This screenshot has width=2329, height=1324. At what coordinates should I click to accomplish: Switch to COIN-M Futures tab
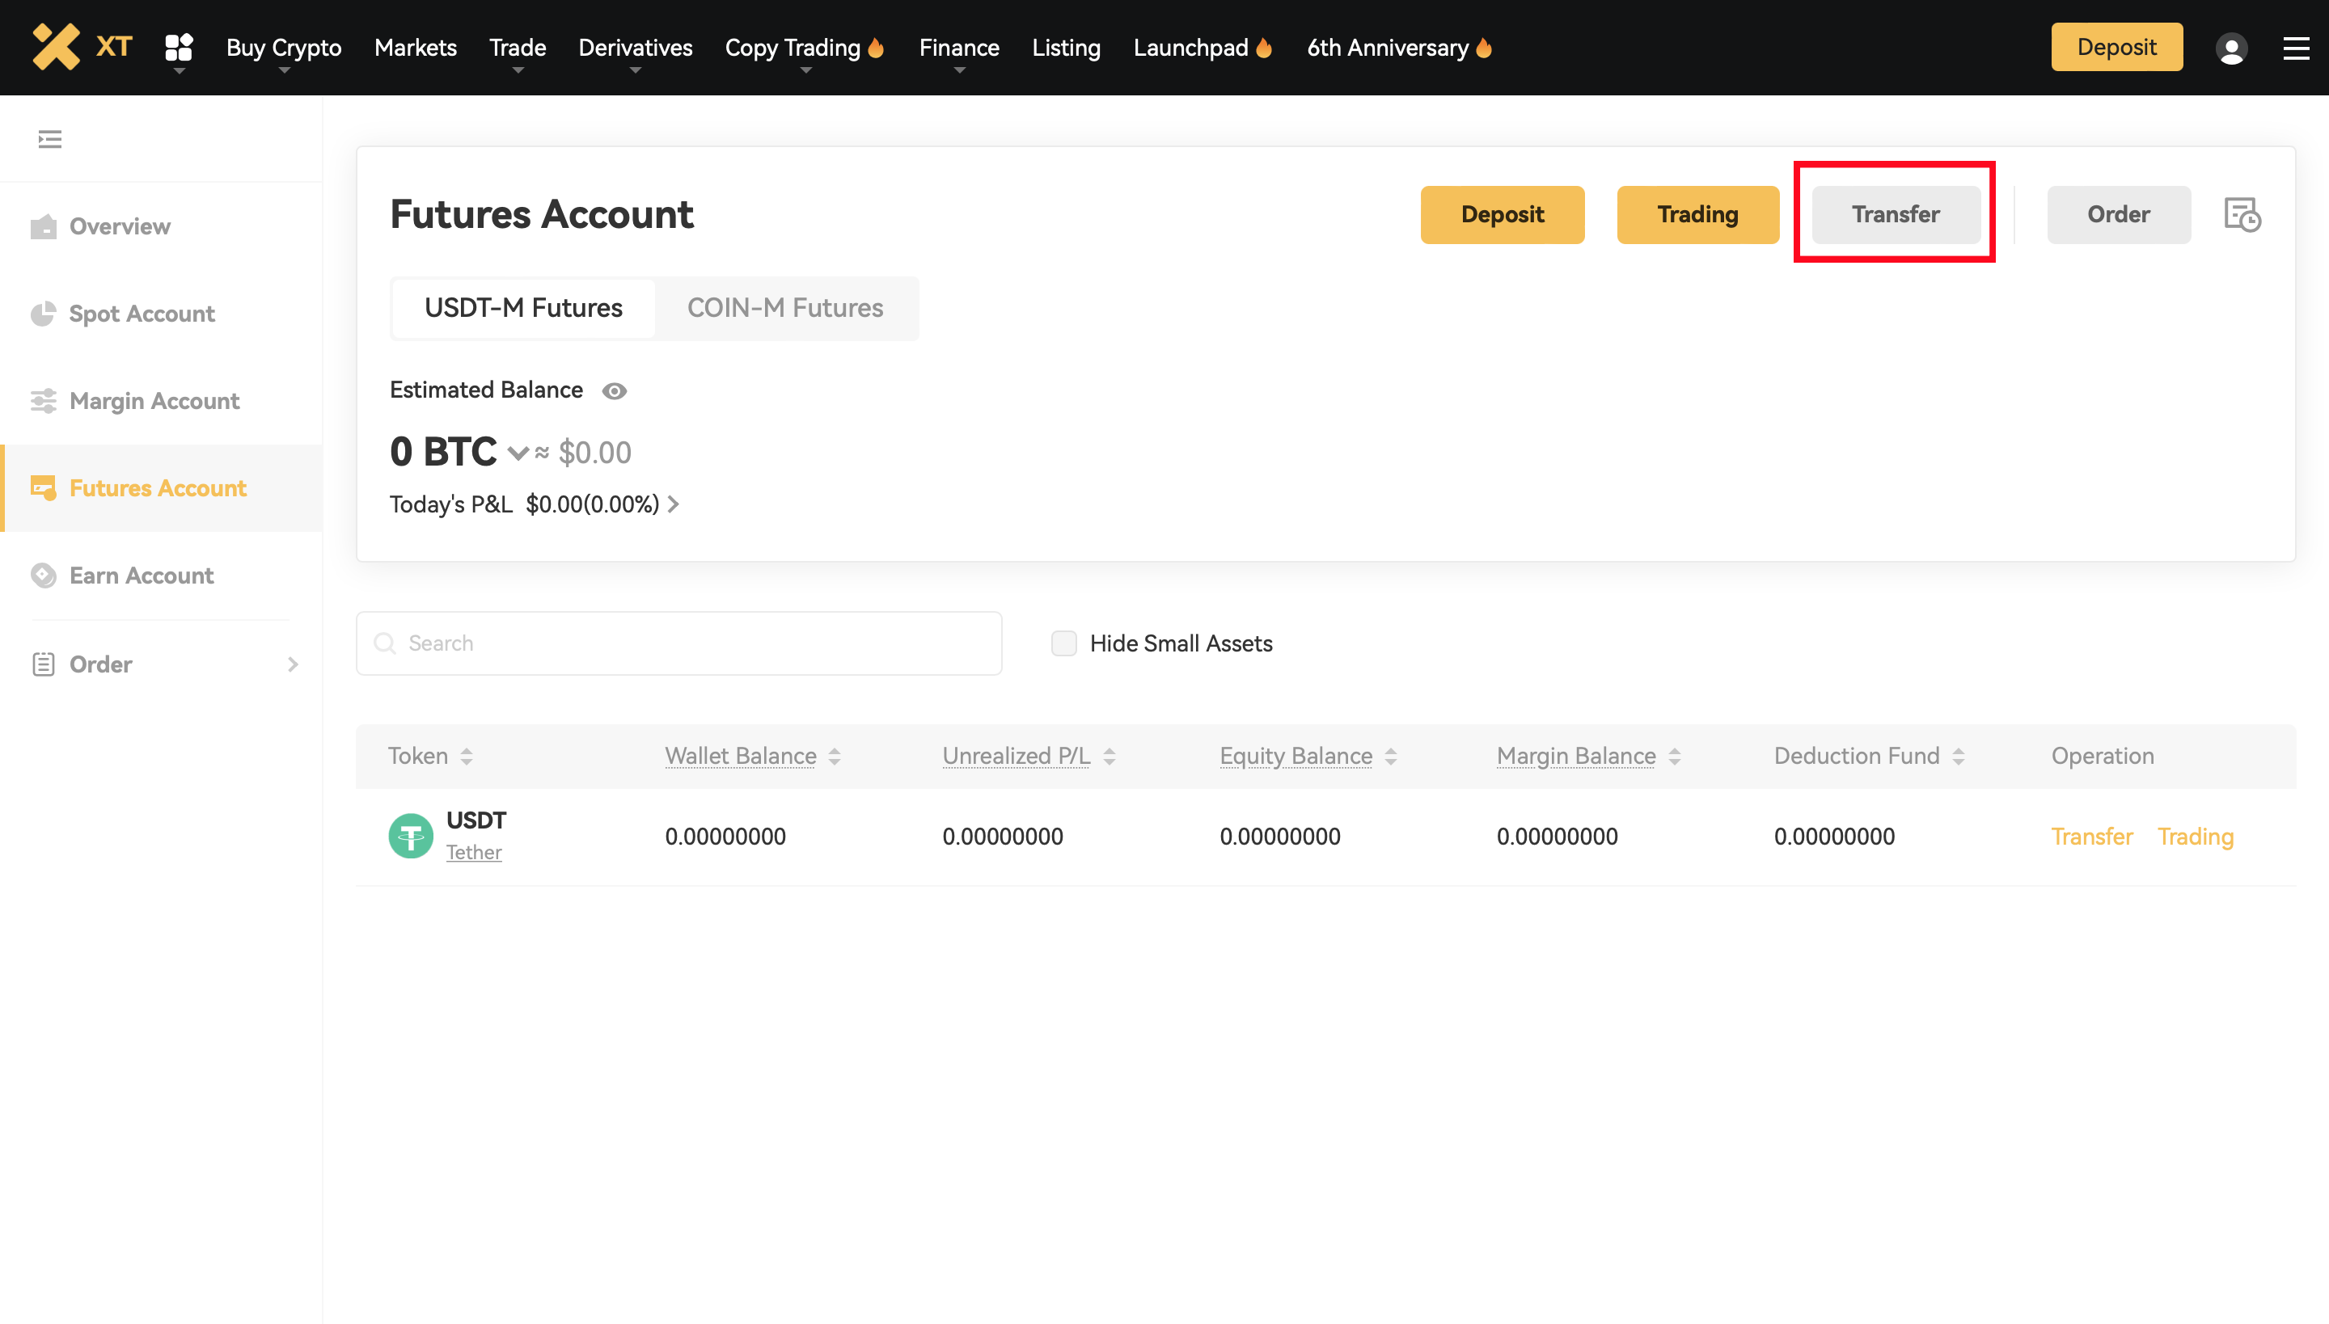click(x=785, y=308)
